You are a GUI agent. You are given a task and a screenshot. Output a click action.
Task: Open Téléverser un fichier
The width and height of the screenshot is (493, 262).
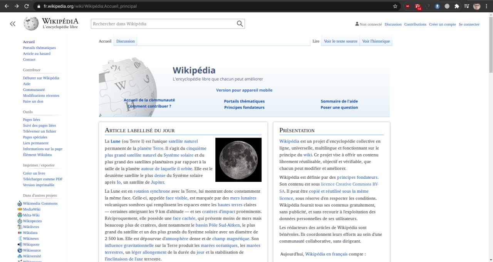click(39, 131)
